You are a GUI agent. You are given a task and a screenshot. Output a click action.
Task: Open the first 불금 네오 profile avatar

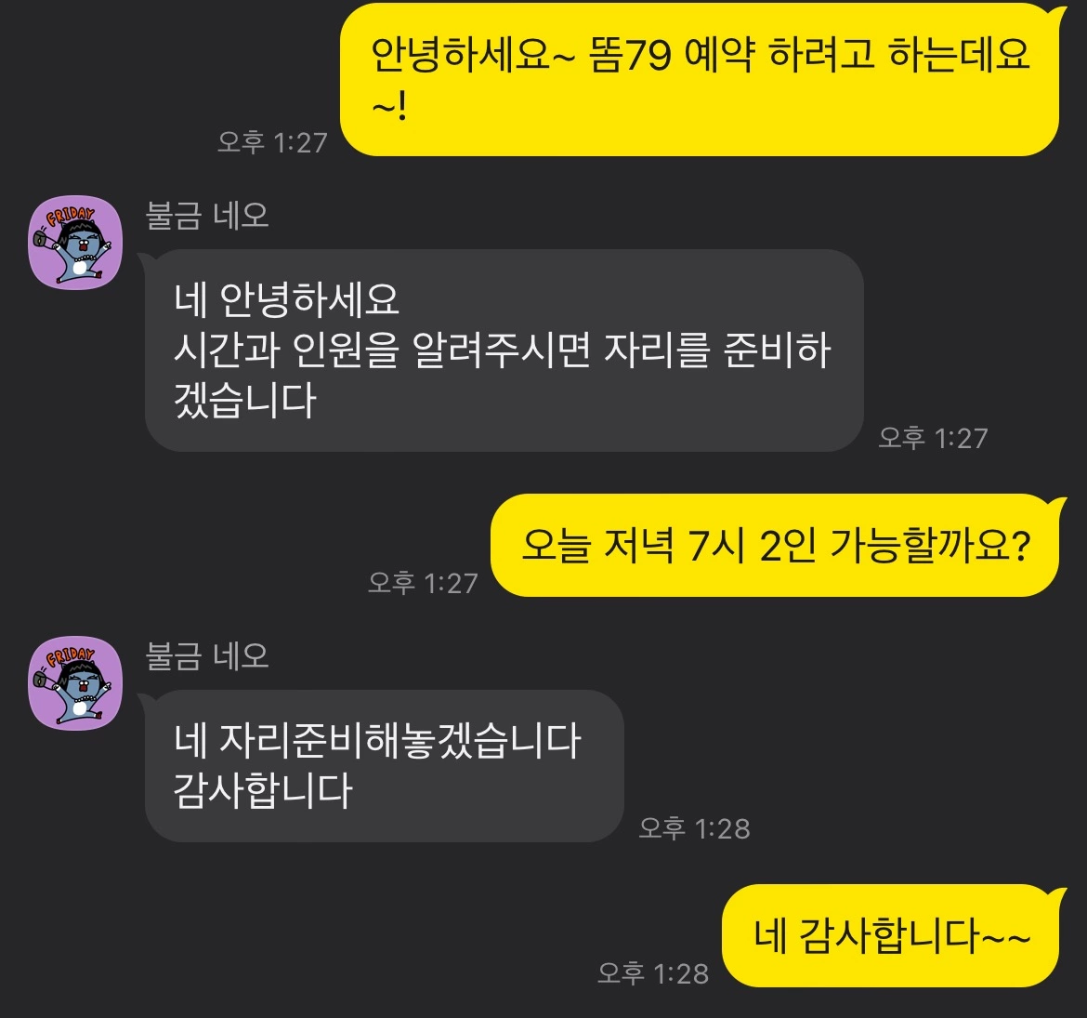(75, 243)
